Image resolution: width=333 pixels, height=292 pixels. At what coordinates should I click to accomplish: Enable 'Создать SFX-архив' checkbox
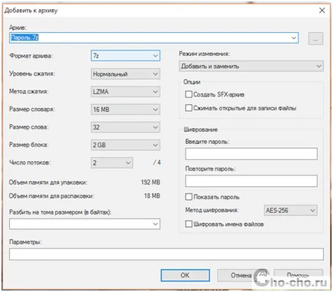coord(189,94)
